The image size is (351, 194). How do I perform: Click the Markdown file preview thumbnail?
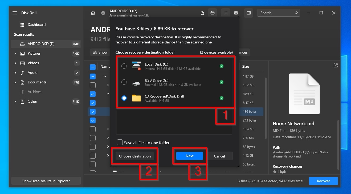coord(304,94)
